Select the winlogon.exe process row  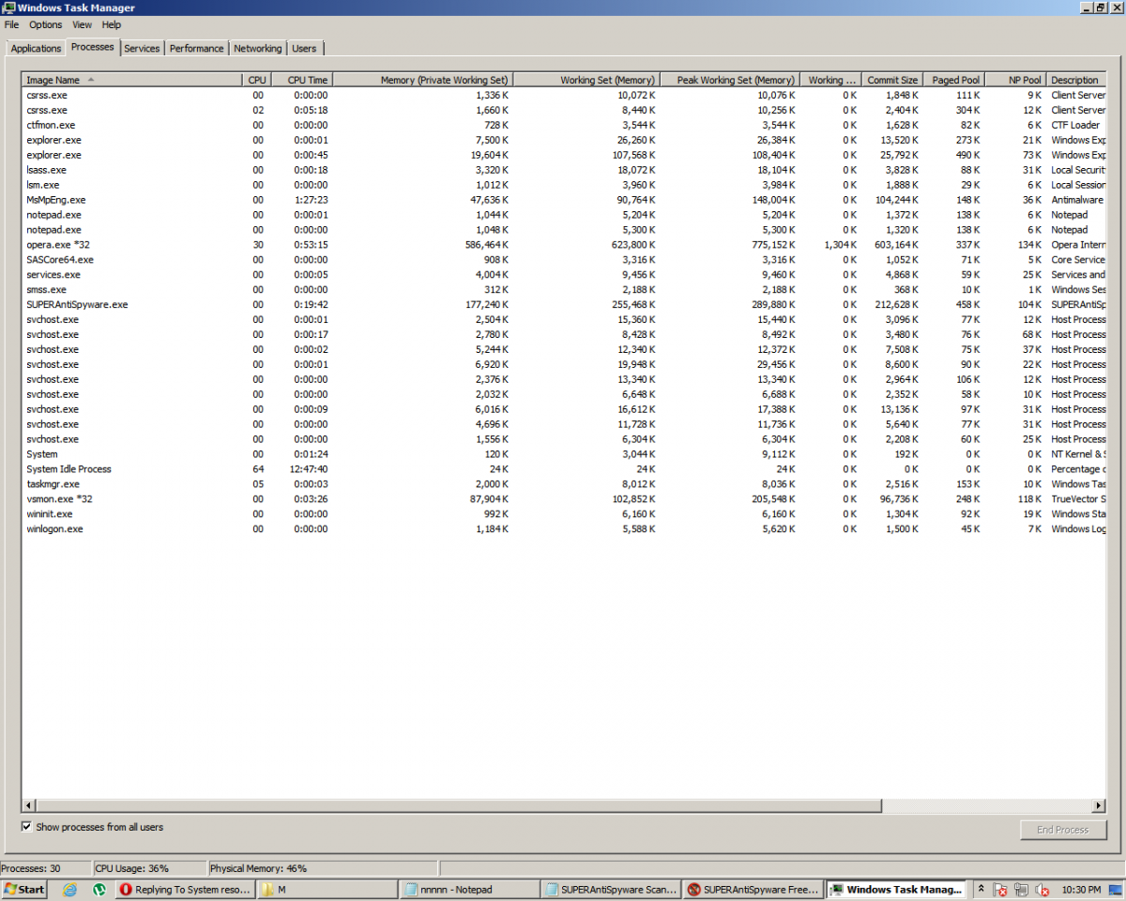point(563,529)
